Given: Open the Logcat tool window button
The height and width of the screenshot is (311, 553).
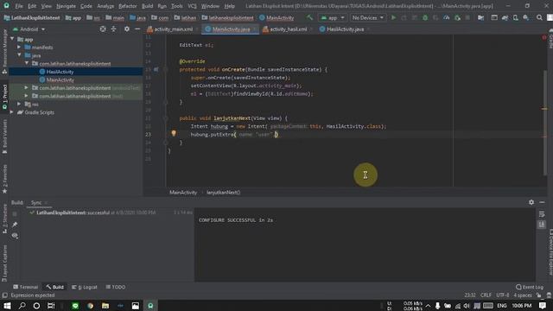Looking at the screenshot, I should coord(85,287).
